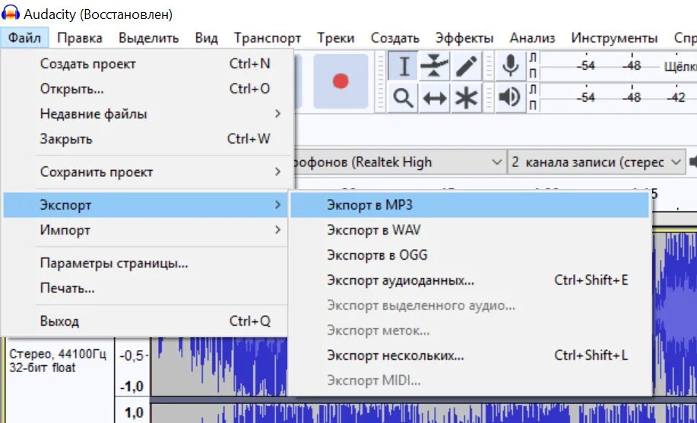The width and height of the screenshot is (697, 423).
Task: Choose Открыть... menu entry
Action: [147, 89]
